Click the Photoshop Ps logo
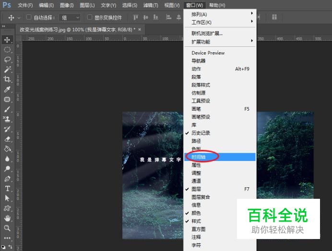This screenshot has width=332, height=251. [7, 5]
